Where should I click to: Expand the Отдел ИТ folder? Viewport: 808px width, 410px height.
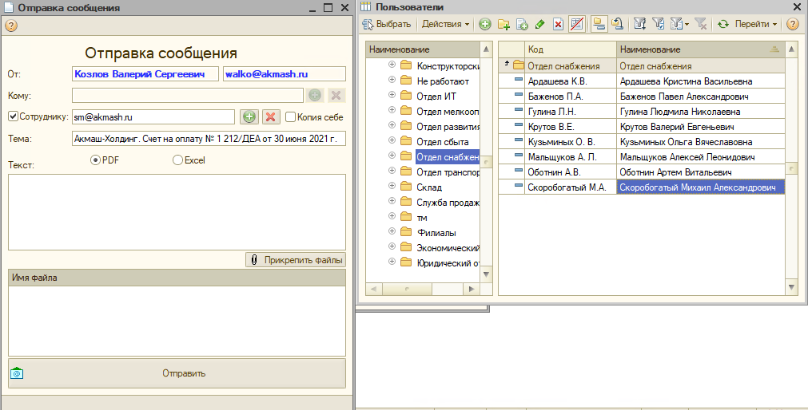pyautogui.click(x=392, y=95)
